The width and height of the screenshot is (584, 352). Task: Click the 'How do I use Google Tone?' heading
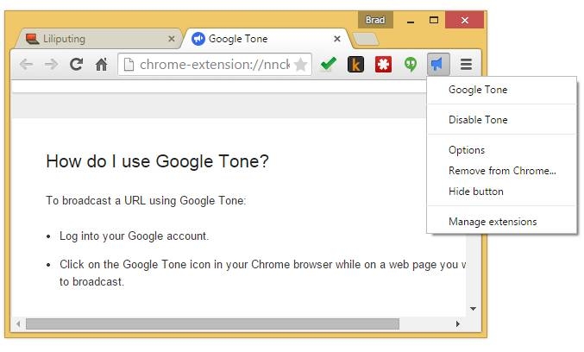point(157,161)
